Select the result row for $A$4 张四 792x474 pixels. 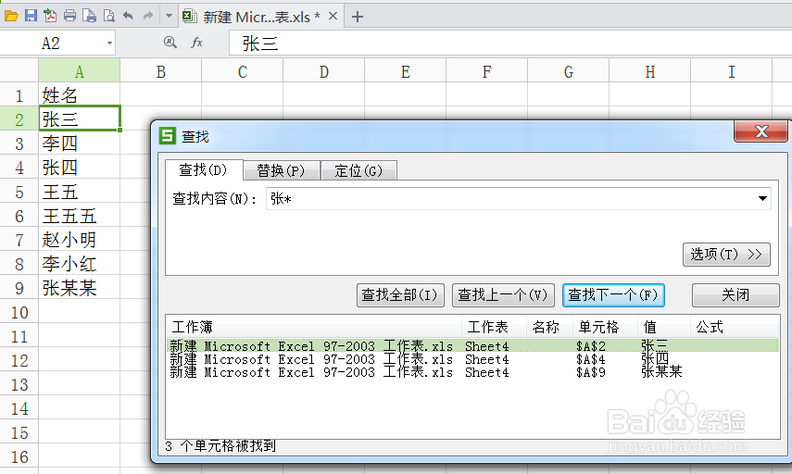tap(472, 359)
